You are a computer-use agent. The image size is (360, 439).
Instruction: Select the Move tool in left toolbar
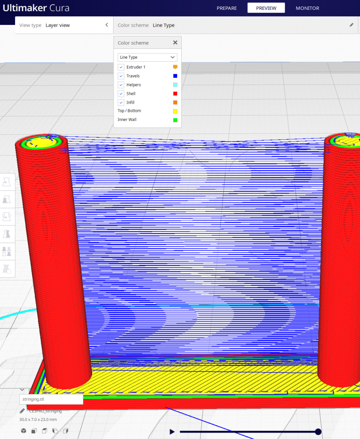(x=7, y=182)
